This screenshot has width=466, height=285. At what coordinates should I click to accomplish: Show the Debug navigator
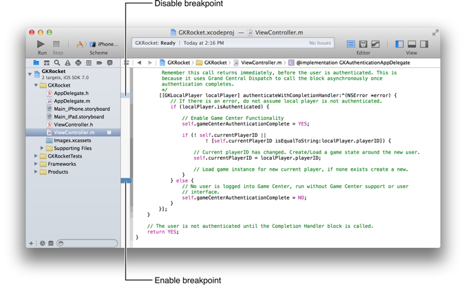(x=89, y=63)
